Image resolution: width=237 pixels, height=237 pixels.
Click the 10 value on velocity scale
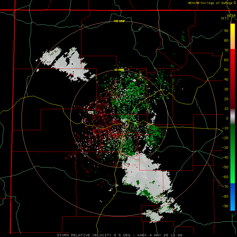226,109
